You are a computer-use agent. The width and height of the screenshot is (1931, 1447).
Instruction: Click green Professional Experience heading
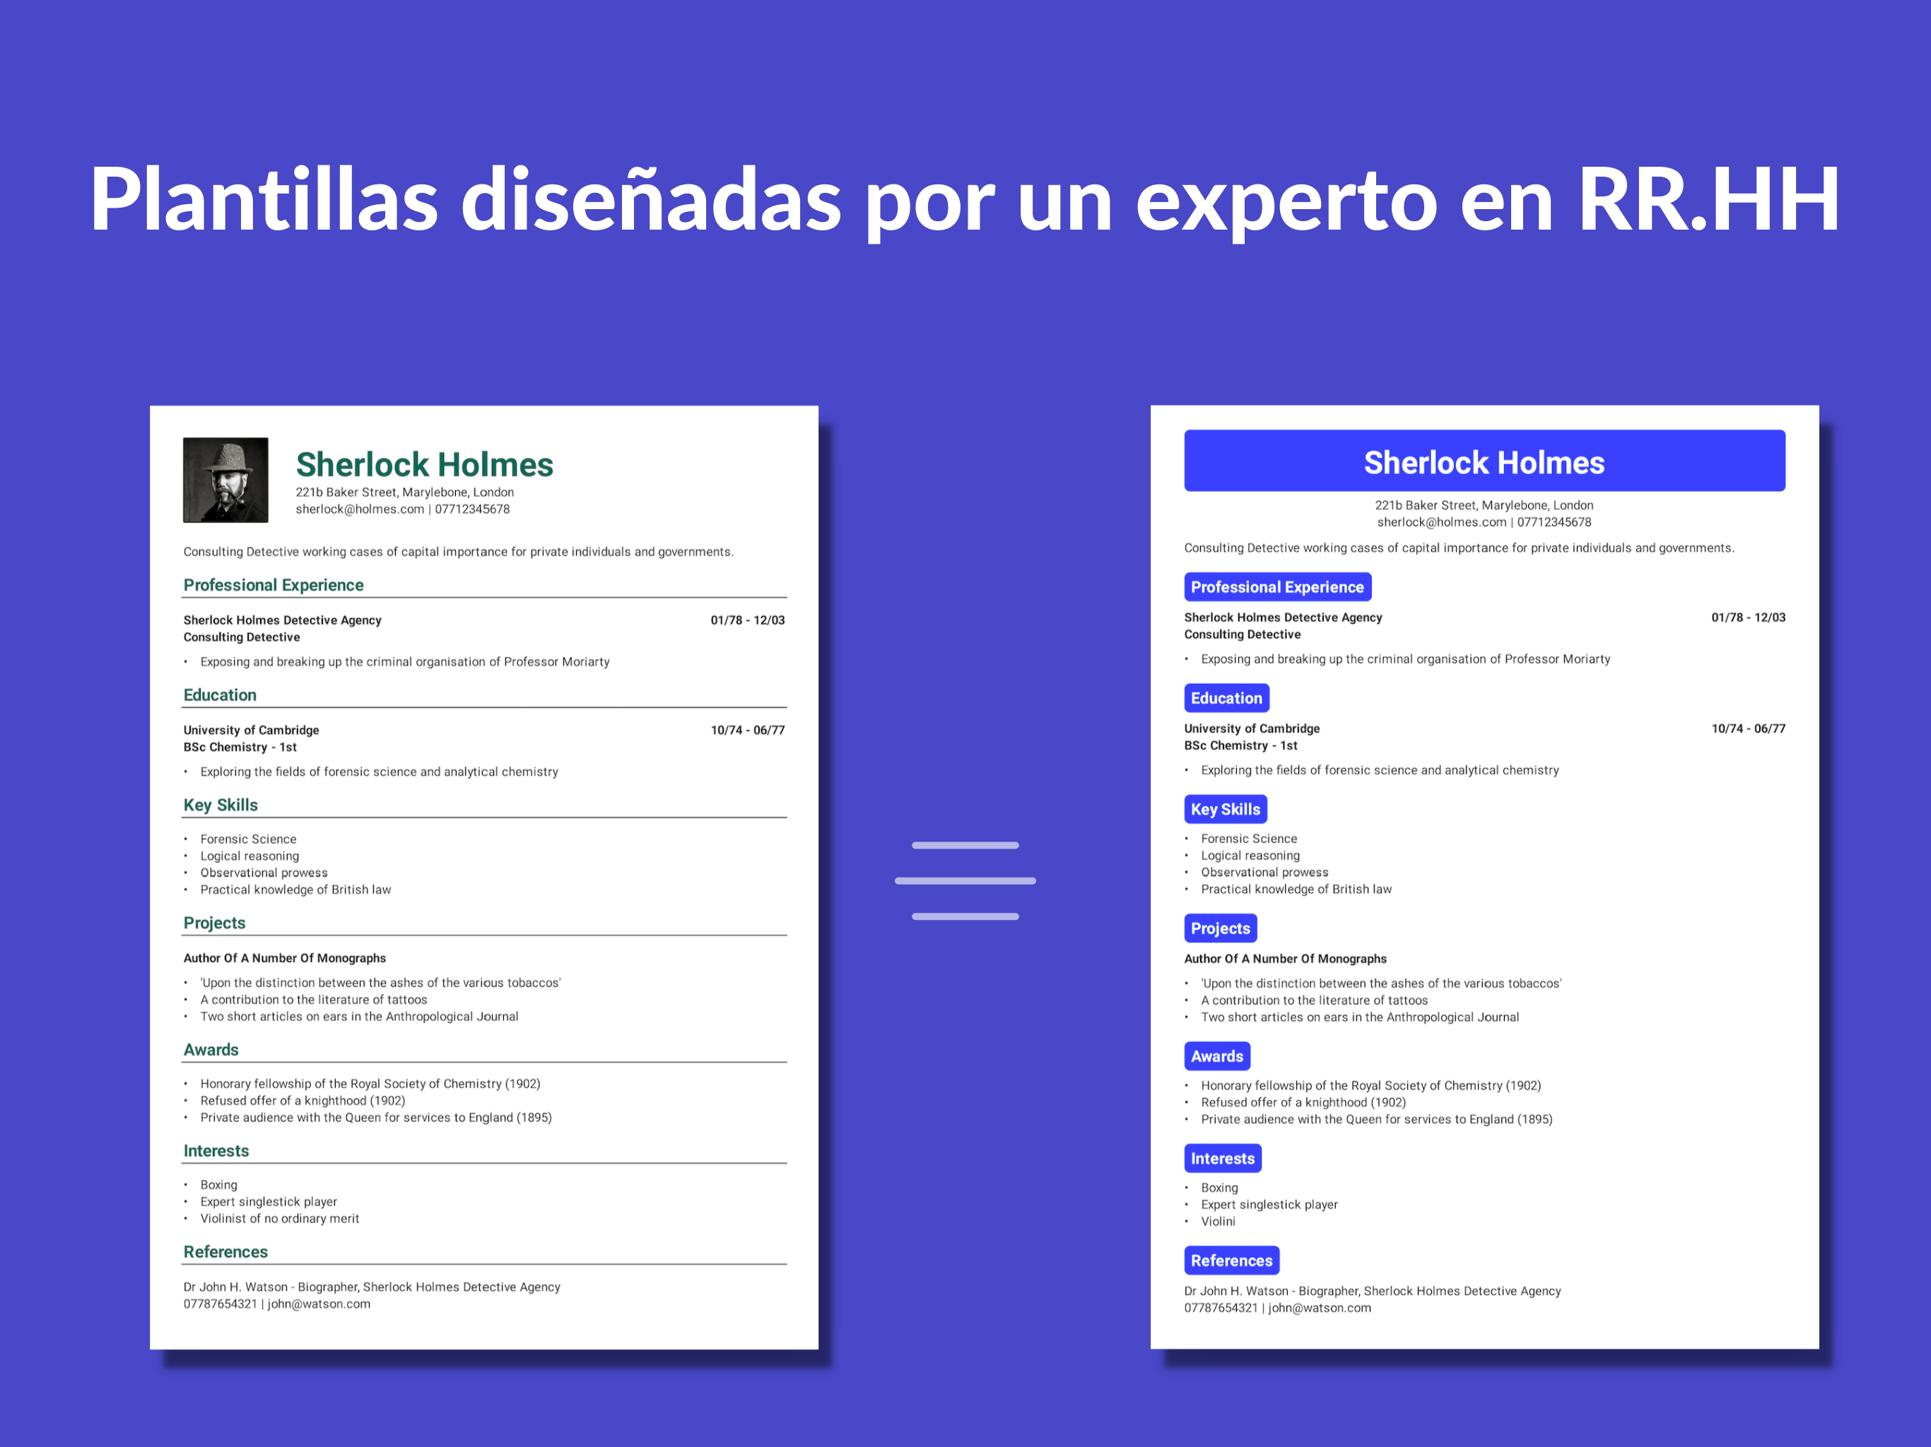point(274,585)
